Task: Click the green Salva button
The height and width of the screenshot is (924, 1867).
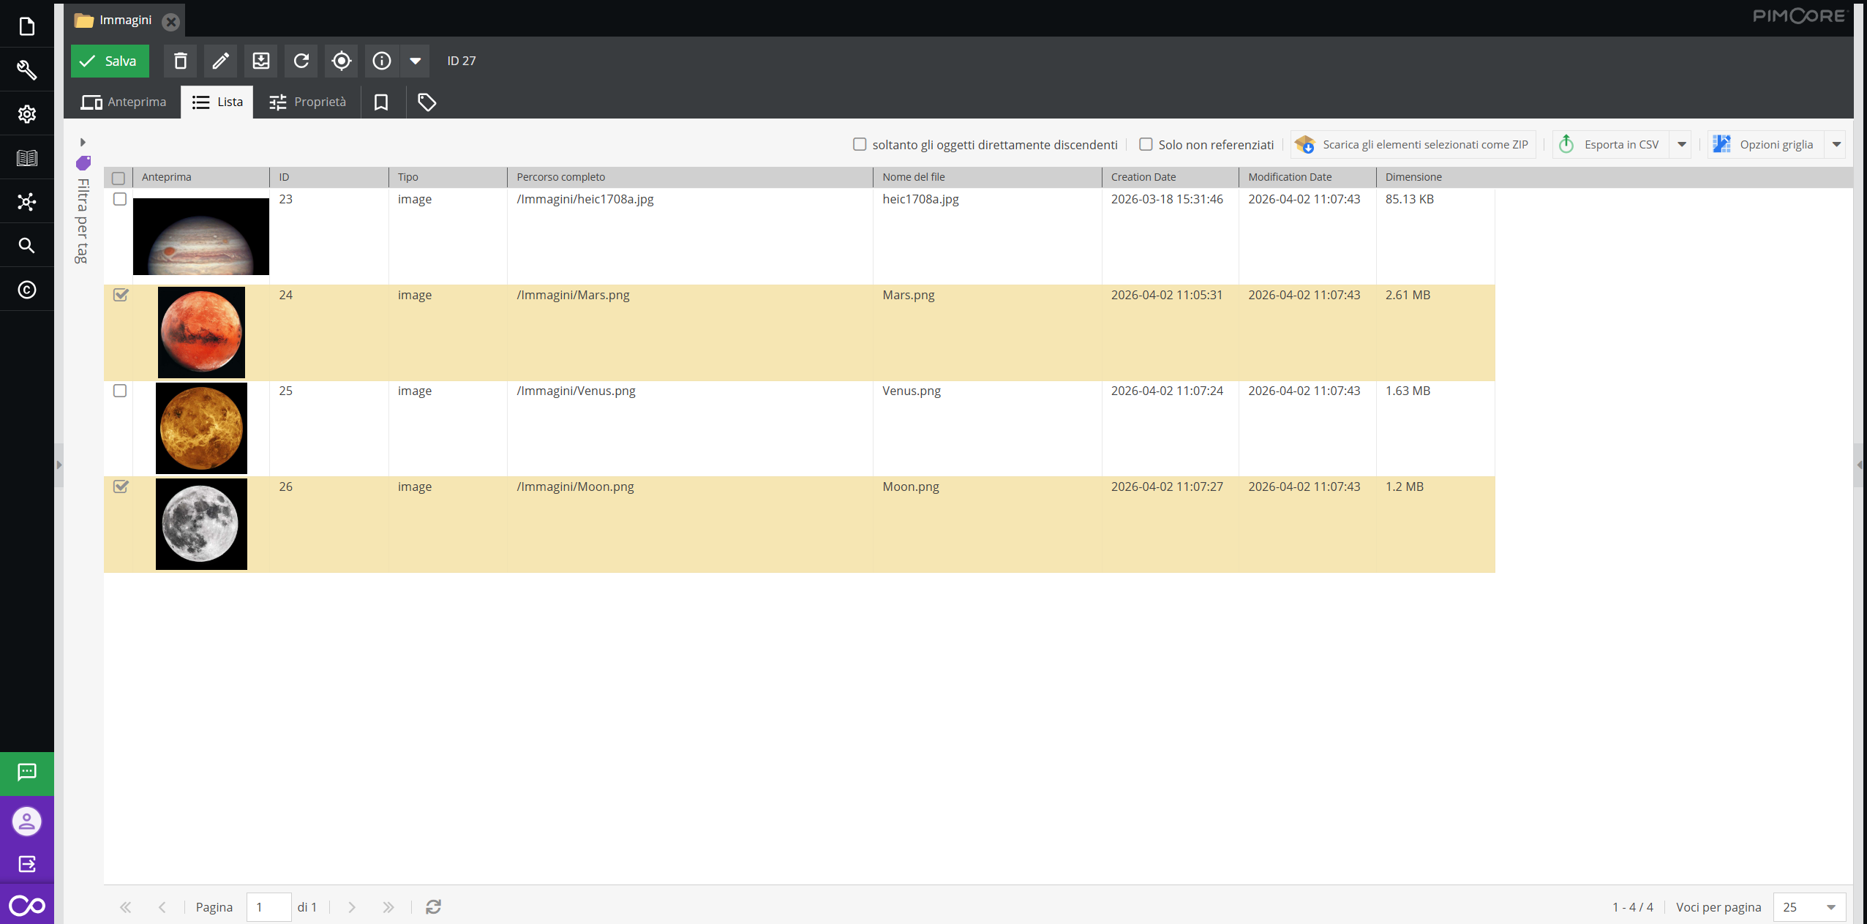Action: pyautogui.click(x=110, y=61)
